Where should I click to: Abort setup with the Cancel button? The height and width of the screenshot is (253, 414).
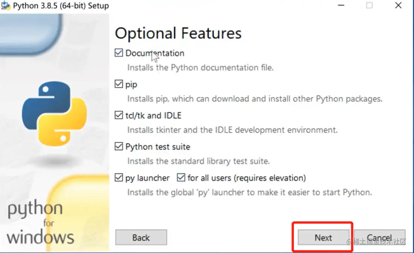[x=379, y=237]
